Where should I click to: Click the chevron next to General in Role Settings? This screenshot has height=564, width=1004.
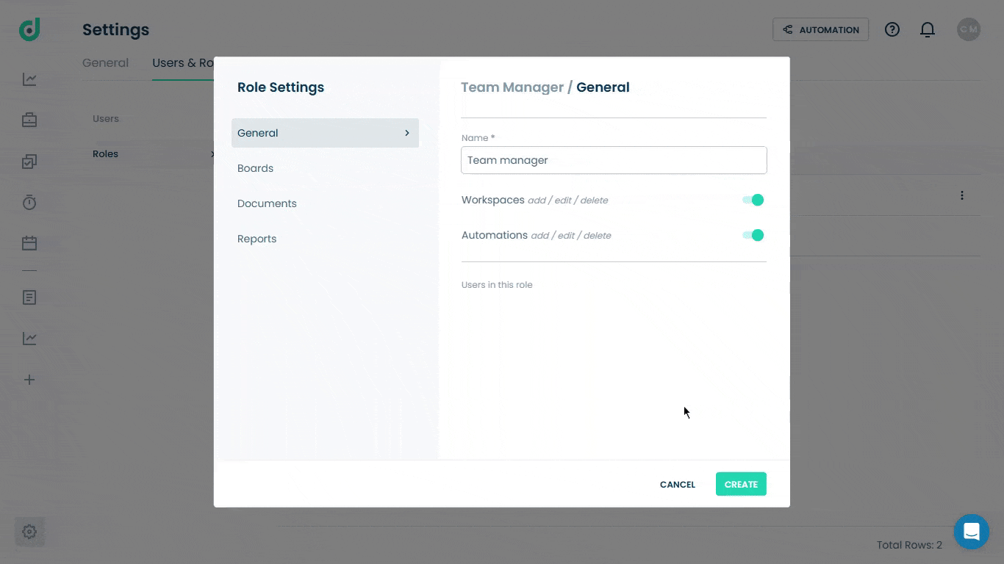tap(406, 133)
